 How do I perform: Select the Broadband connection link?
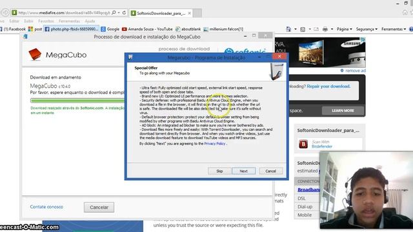(x=308, y=189)
